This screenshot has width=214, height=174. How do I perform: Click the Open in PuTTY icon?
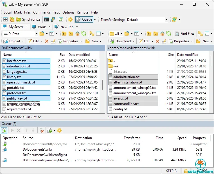tap(53, 19)
